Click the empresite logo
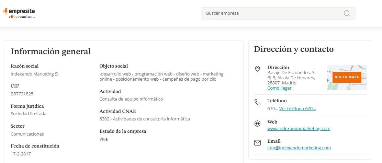The width and height of the screenshot is (382, 163). [19, 11]
